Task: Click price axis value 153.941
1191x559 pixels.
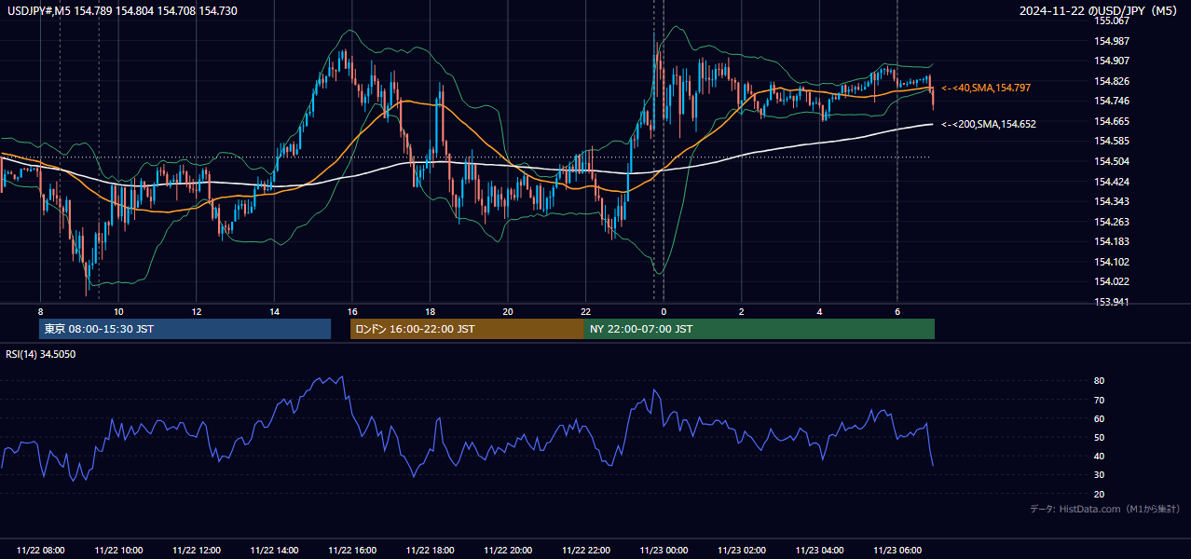Action: (x=1111, y=302)
